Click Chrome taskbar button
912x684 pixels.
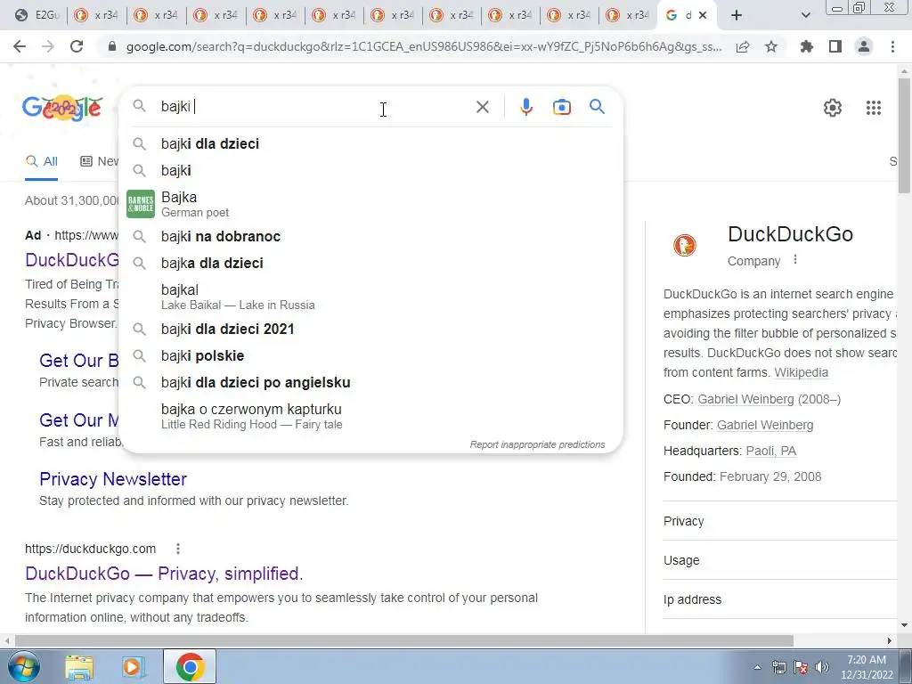[x=191, y=666]
